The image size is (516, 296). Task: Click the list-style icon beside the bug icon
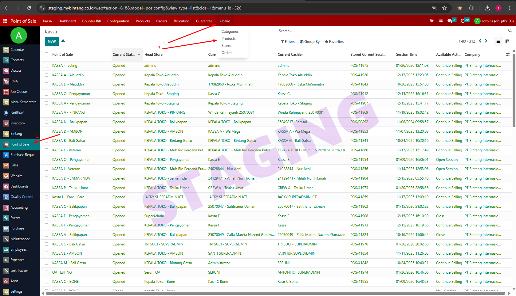coord(441,21)
